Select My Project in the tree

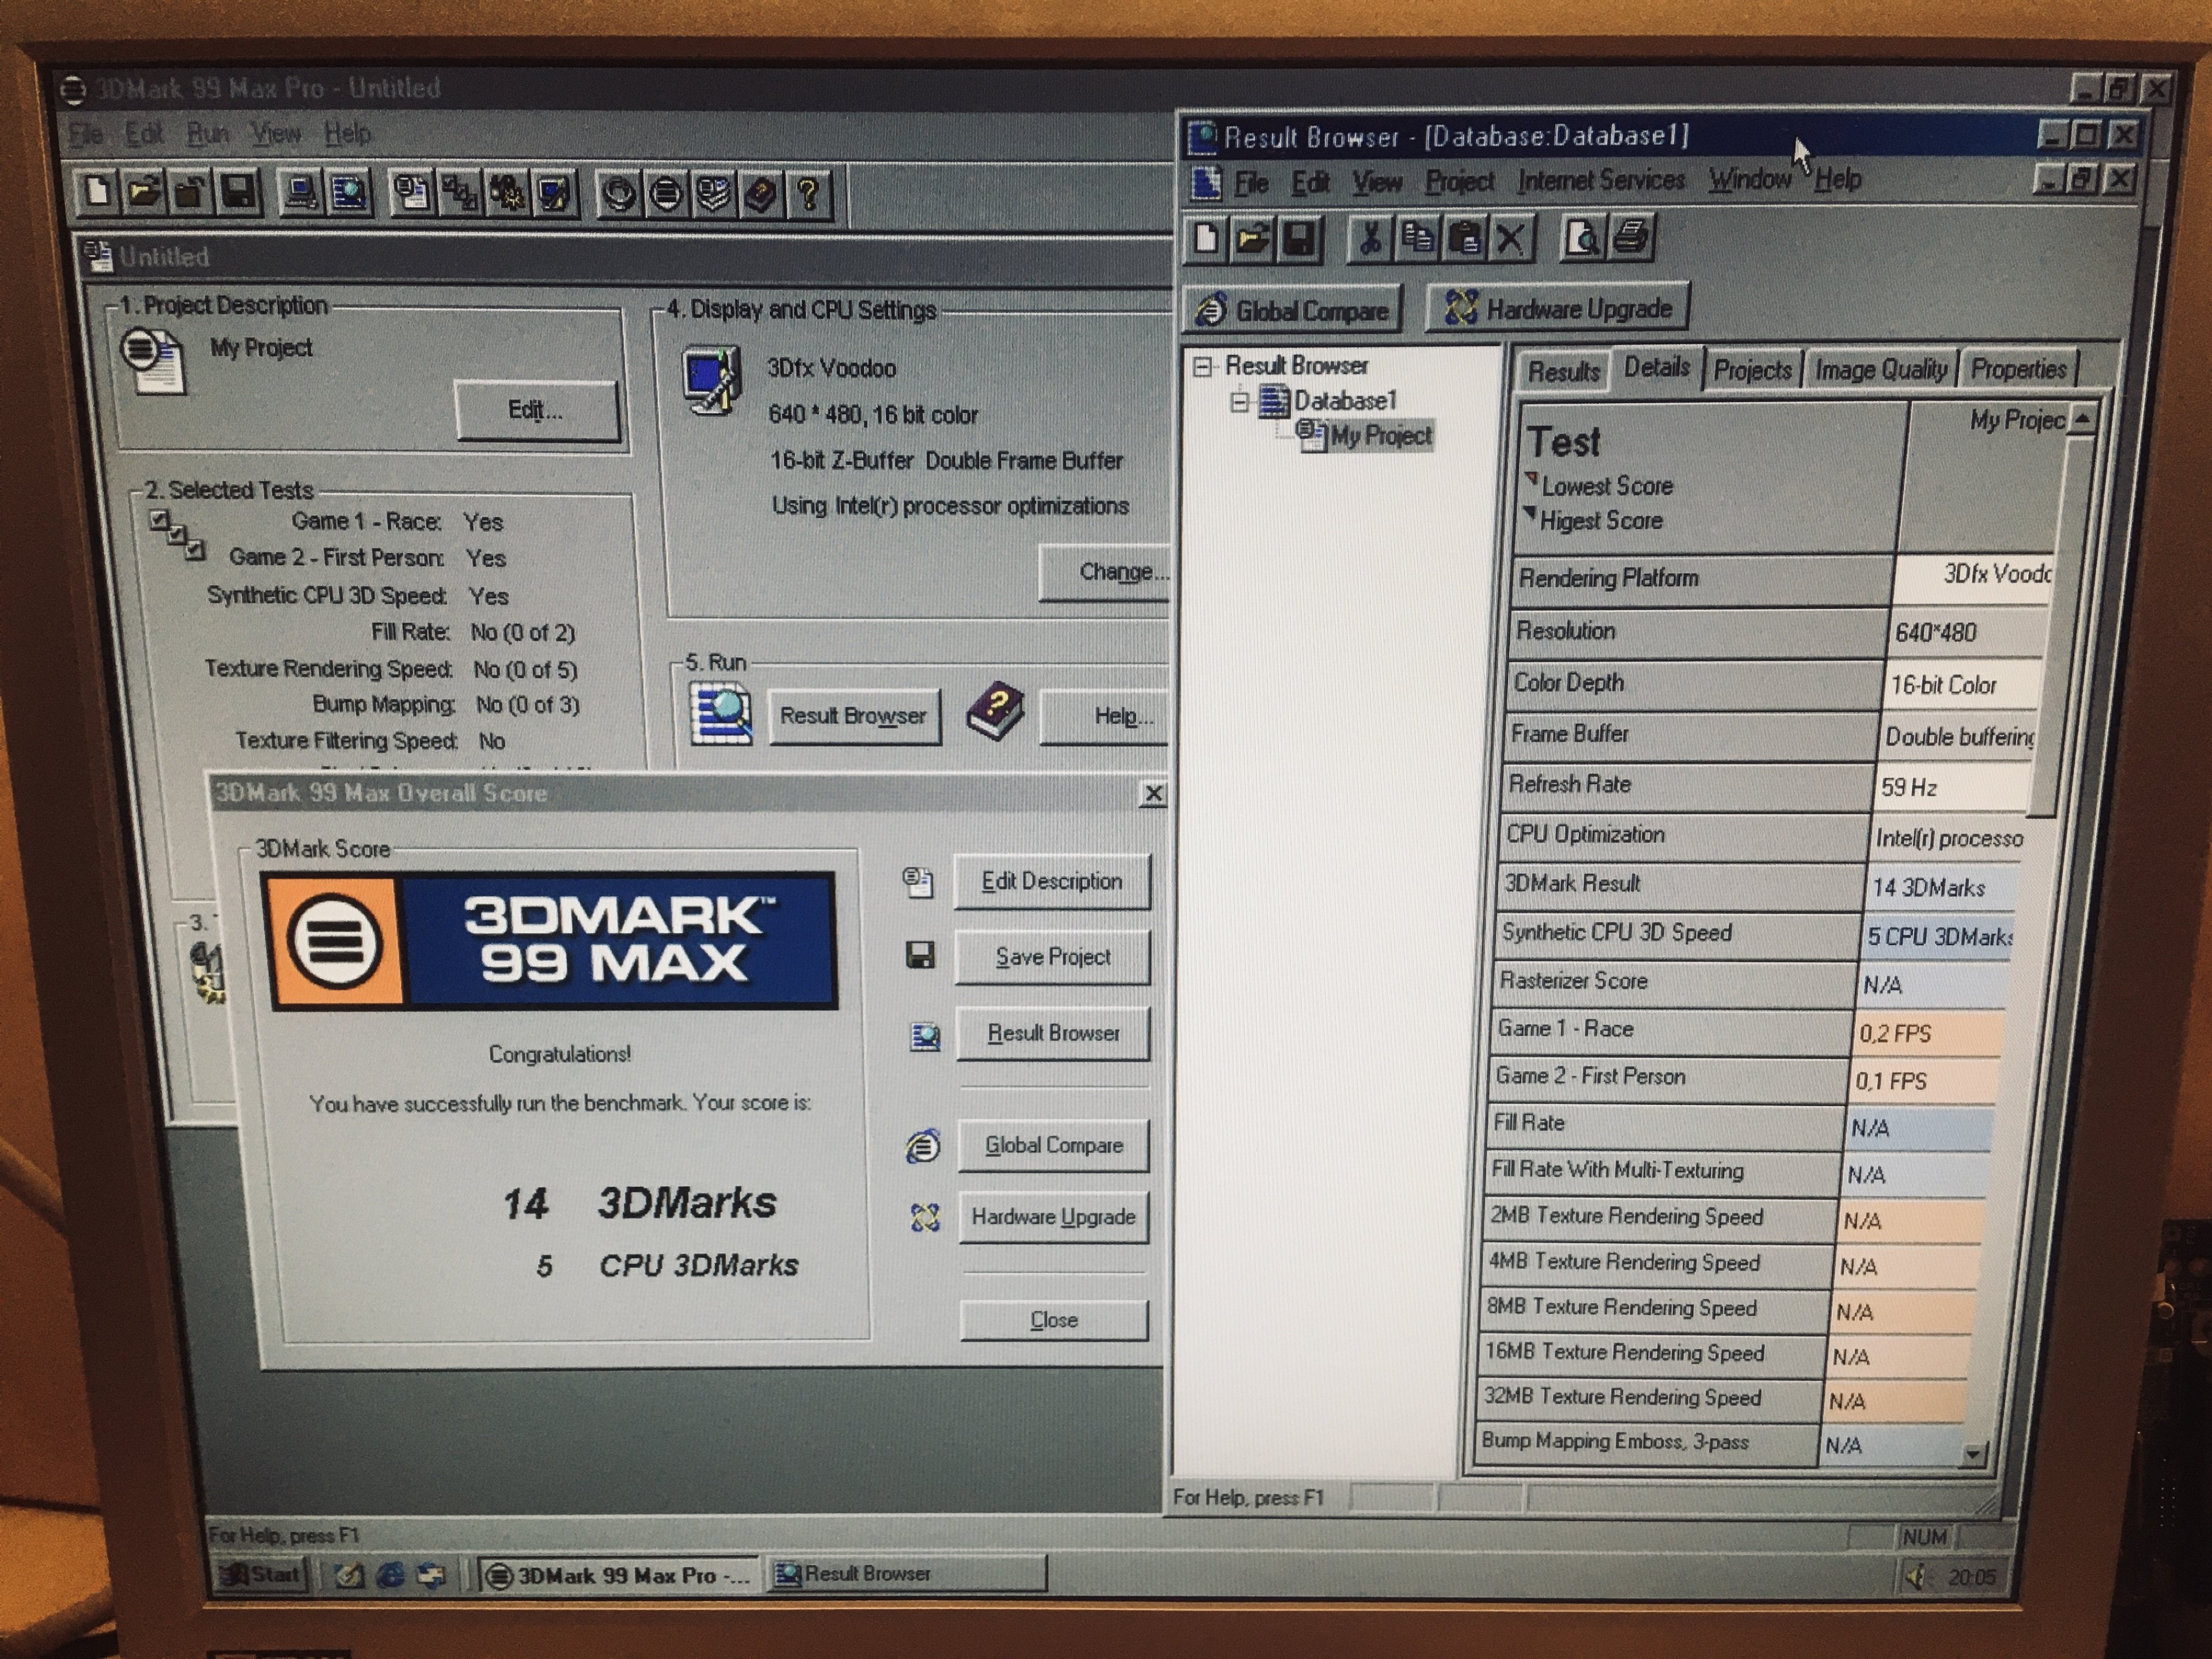click(x=1380, y=436)
